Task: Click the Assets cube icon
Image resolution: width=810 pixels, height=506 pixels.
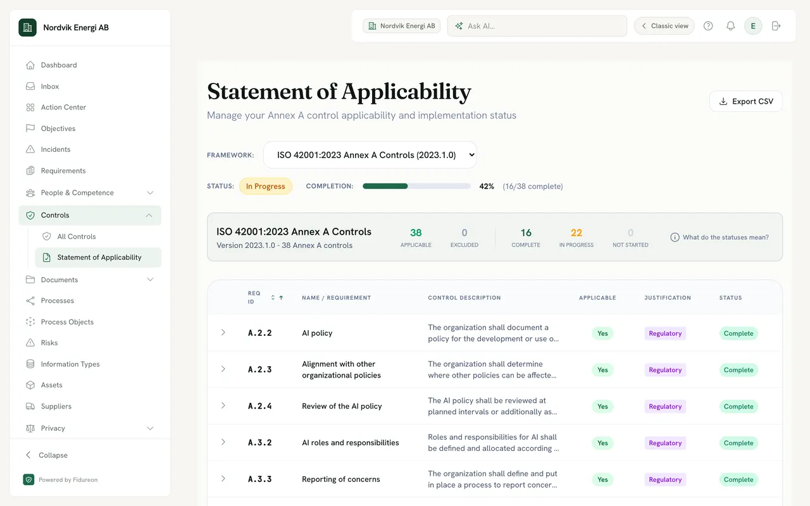Action: [30, 385]
